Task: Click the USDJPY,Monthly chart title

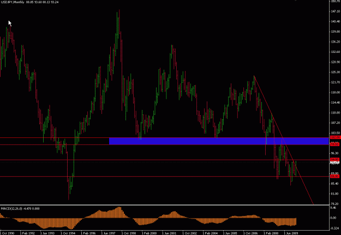Action: [x=13, y=2]
